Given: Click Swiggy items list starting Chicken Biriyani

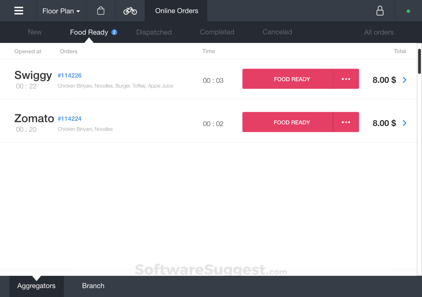Looking at the screenshot, I should coord(115,86).
